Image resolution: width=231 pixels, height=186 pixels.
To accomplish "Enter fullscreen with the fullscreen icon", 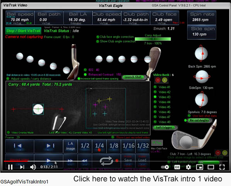I will pos(222,167).
